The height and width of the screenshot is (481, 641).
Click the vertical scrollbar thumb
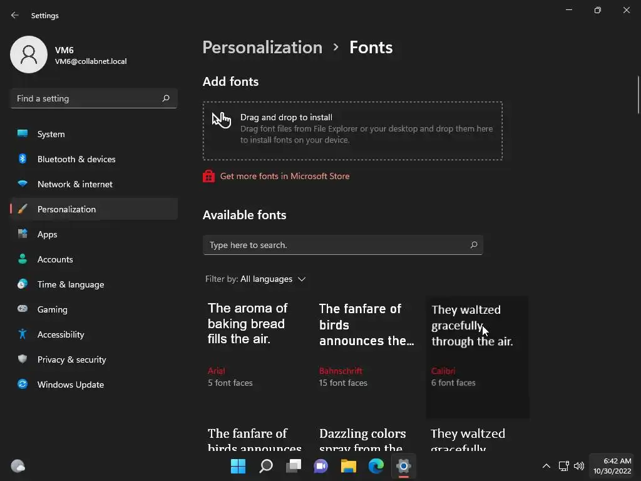point(638,94)
